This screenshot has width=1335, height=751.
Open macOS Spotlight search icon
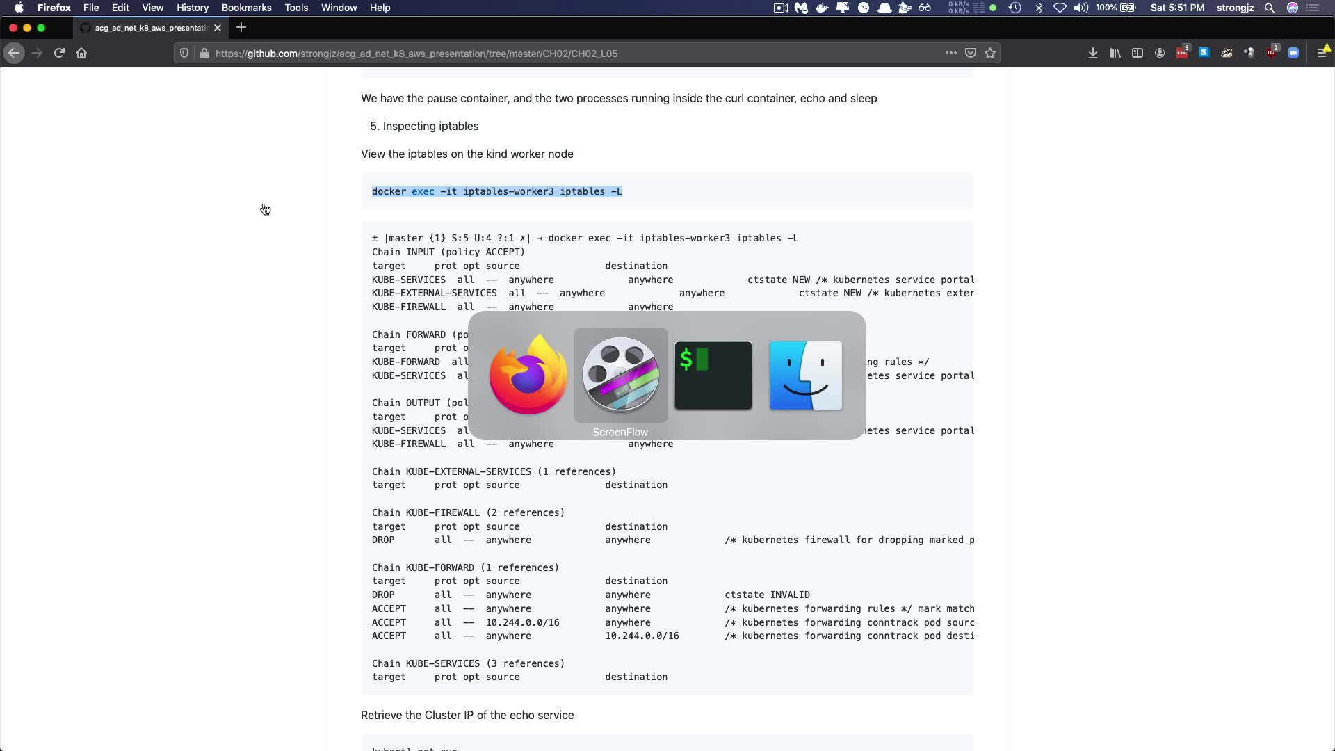click(1269, 8)
